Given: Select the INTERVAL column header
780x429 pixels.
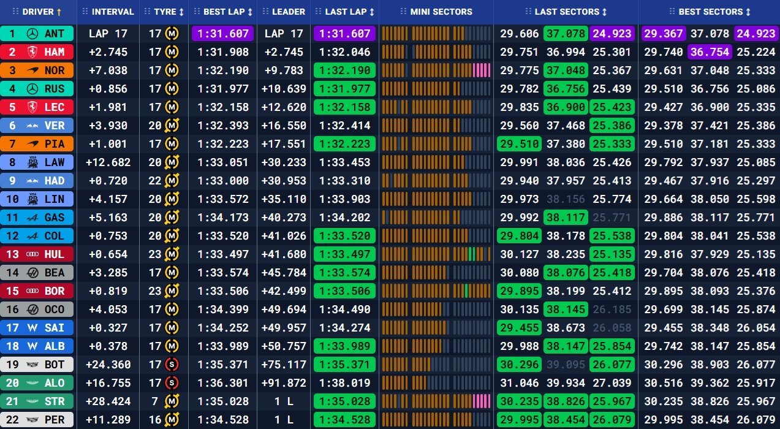Looking at the screenshot, I should tap(108, 12).
